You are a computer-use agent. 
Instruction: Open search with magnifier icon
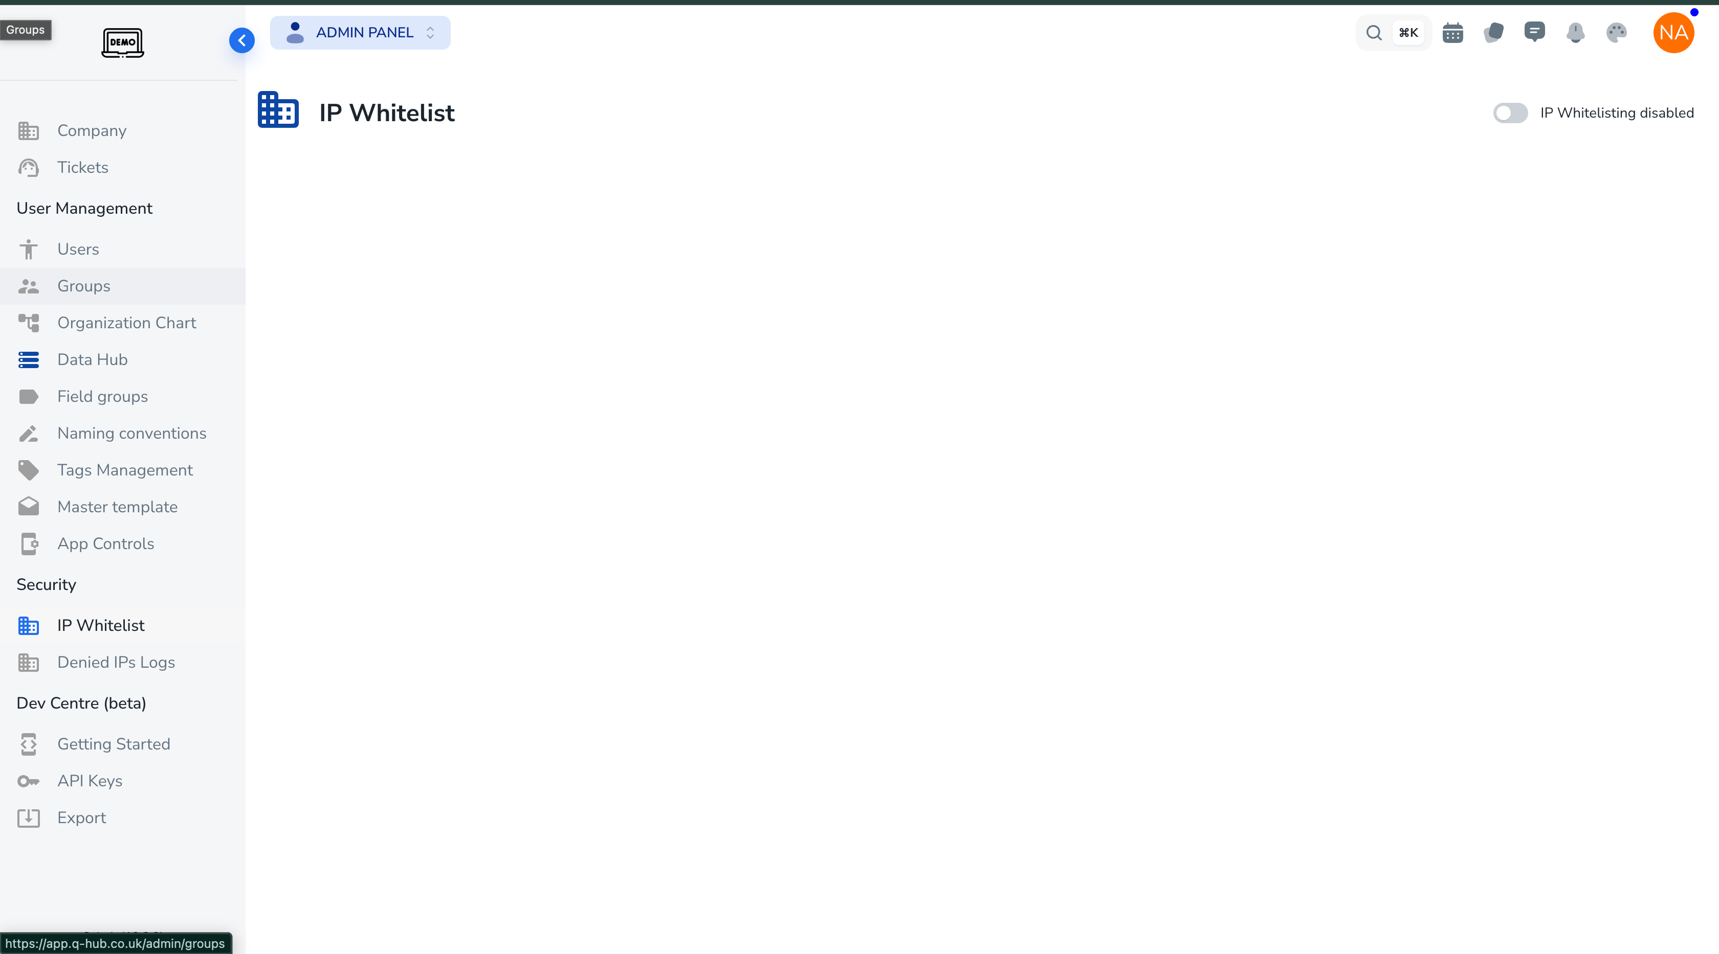(x=1373, y=33)
